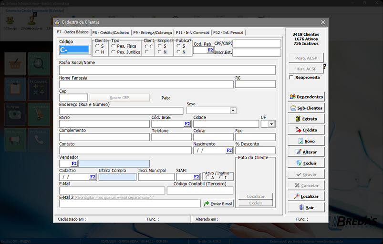The image size is (383, 244).
Task: Click Enviar E-mail button
Action: 218,204
